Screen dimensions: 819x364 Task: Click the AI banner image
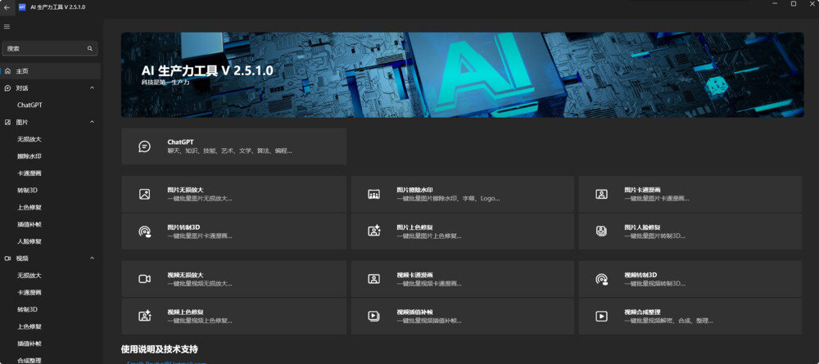point(462,75)
